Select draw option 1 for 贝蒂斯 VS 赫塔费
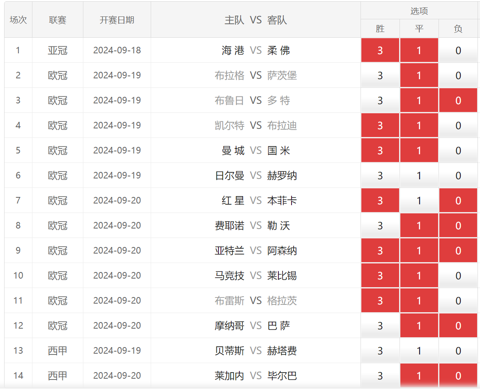The image size is (480, 391). (419, 351)
